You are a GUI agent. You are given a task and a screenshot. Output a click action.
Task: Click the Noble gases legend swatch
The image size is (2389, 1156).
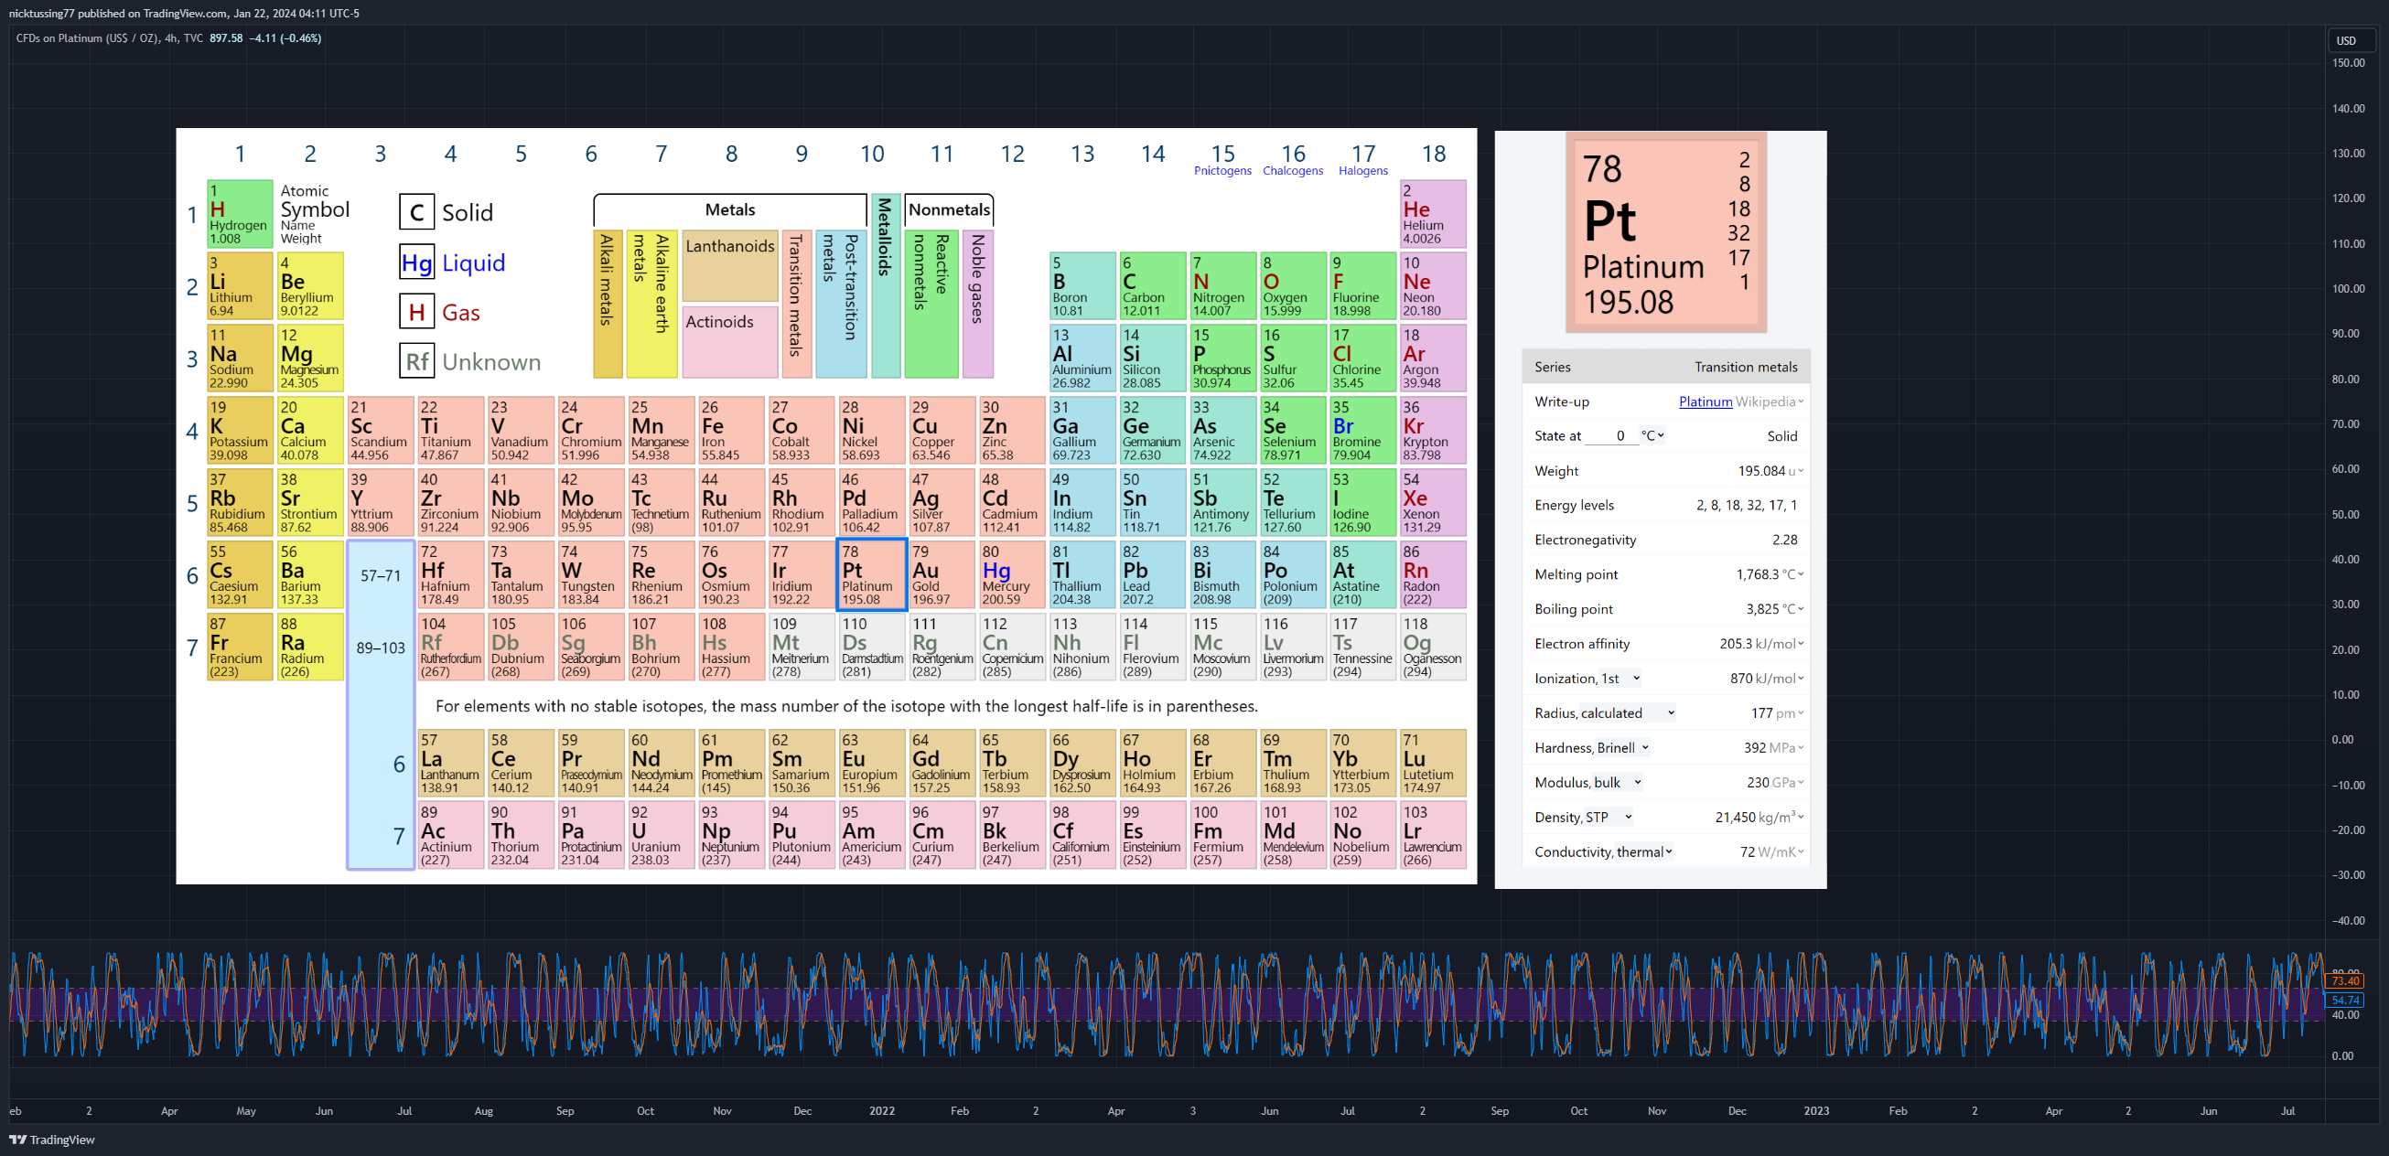[x=977, y=304]
